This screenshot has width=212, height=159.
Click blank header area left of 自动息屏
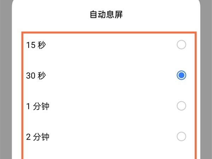[x=46, y=15]
